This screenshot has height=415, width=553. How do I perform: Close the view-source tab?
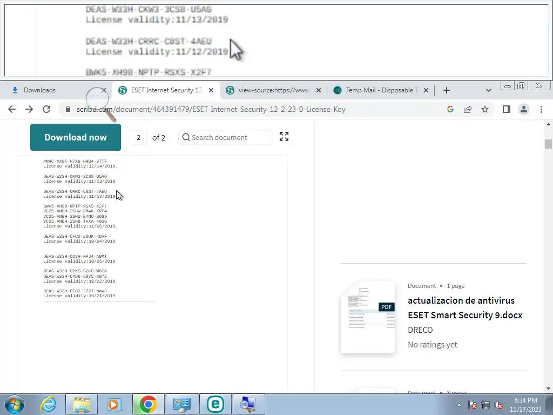tap(319, 90)
